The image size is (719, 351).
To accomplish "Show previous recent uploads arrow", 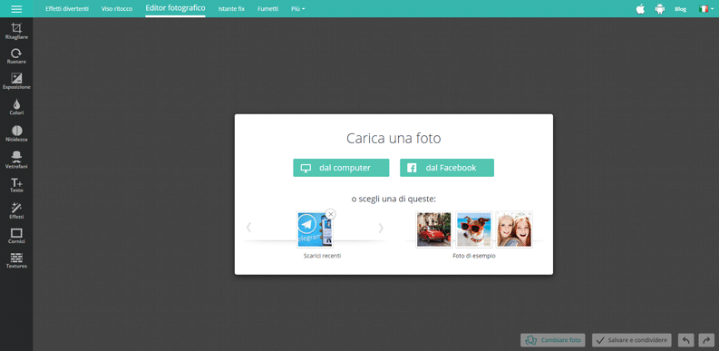I will (249, 228).
